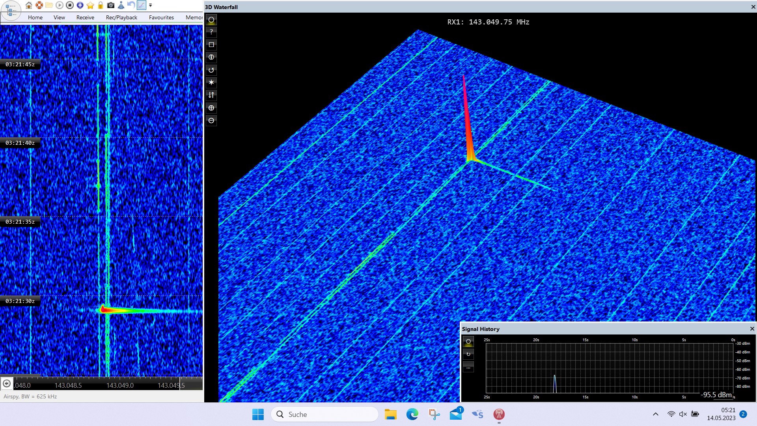Open Microsoft Edge from the taskbar

click(x=412, y=414)
